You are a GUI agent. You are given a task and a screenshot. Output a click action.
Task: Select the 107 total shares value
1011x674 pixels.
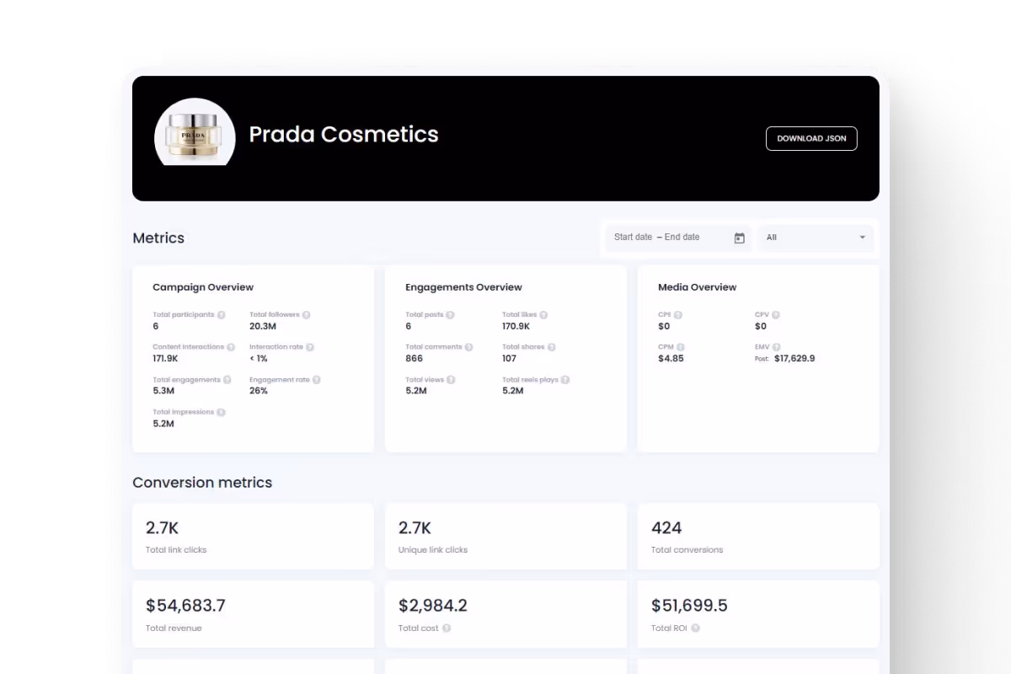click(509, 359)
